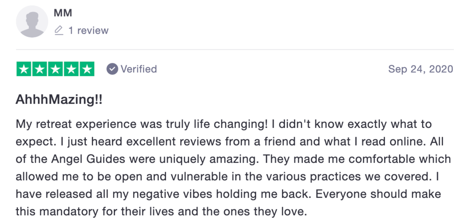Image resolution: width=467 pixels, height=223 pixels.
Task: Click the pencil icon beside review count
Action: 58,30
